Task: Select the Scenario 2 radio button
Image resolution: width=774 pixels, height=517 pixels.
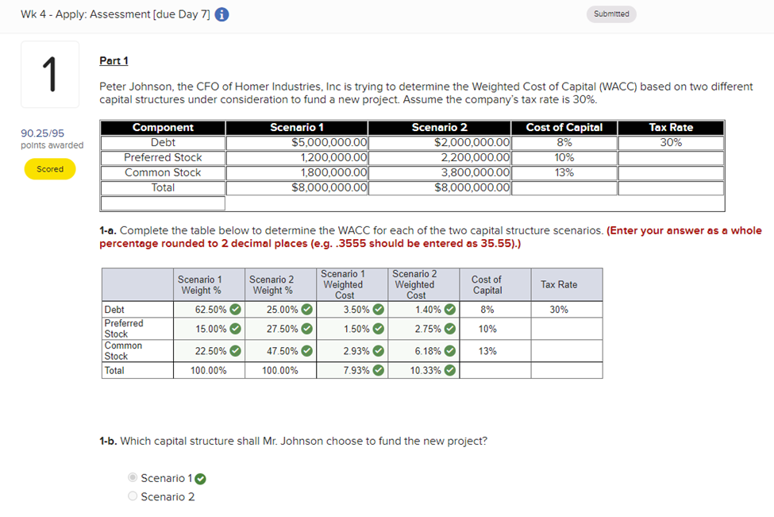Action: pyautogui.click(x=132, y=496)
